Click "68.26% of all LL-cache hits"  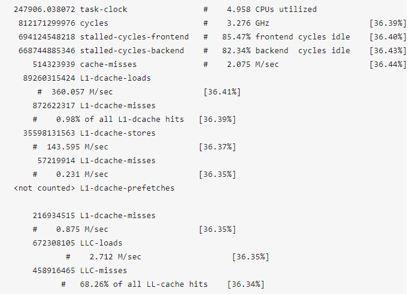[143, 284]
